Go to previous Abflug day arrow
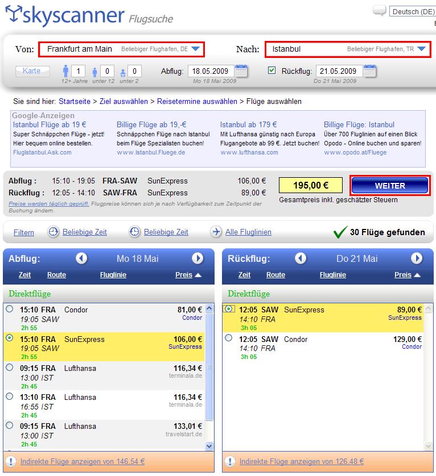The width and height of the screenshot is (436, 476). 81,258
